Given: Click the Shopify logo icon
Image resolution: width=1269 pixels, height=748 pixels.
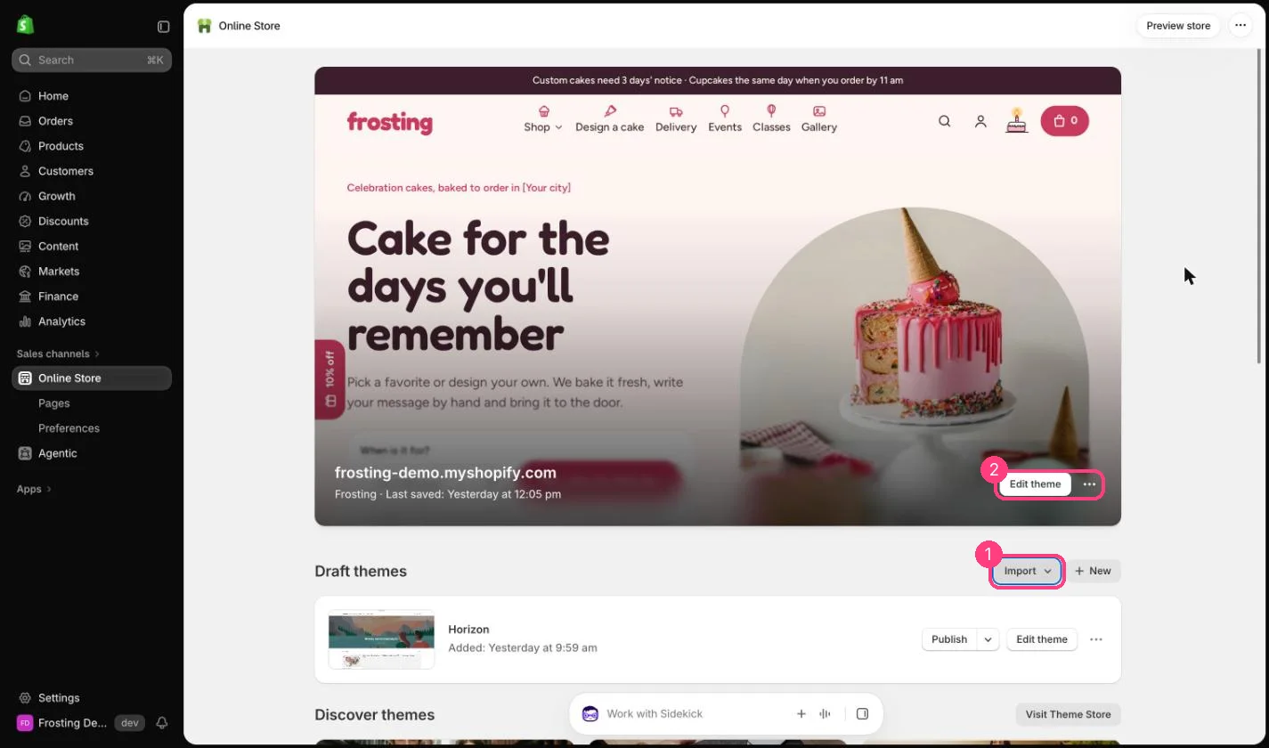Looking at the screenshot, I should 25,25.
